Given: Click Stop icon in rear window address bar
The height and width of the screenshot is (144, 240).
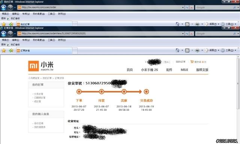Looking at the screenshot, I should pyautogui.click(x=192, y=7).
